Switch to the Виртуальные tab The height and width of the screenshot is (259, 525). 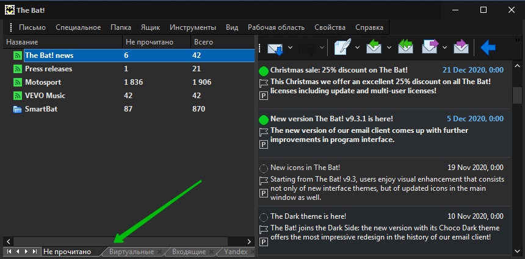point(132,252)
